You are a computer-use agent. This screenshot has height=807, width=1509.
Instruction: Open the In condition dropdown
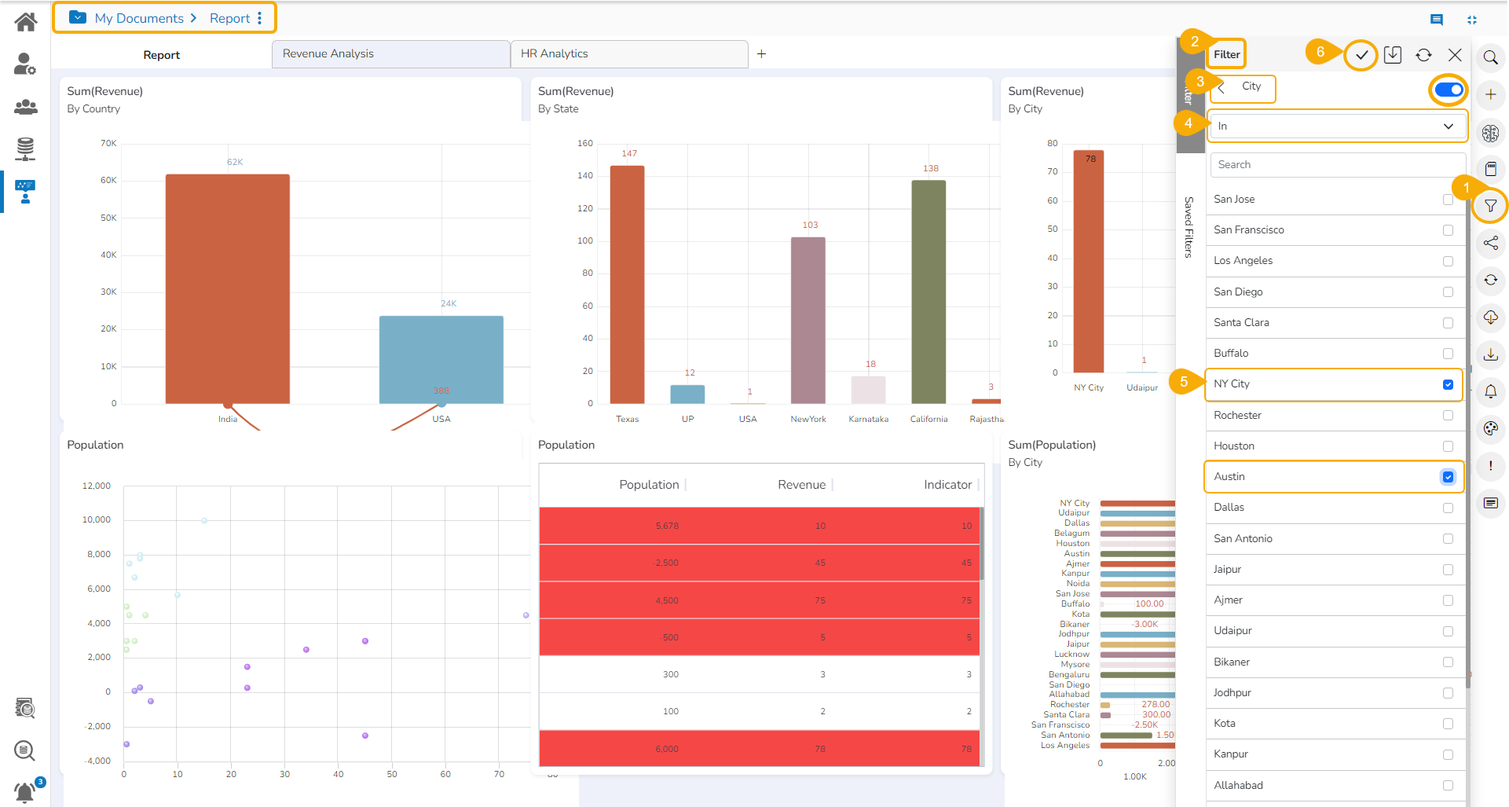(1338, 126)
